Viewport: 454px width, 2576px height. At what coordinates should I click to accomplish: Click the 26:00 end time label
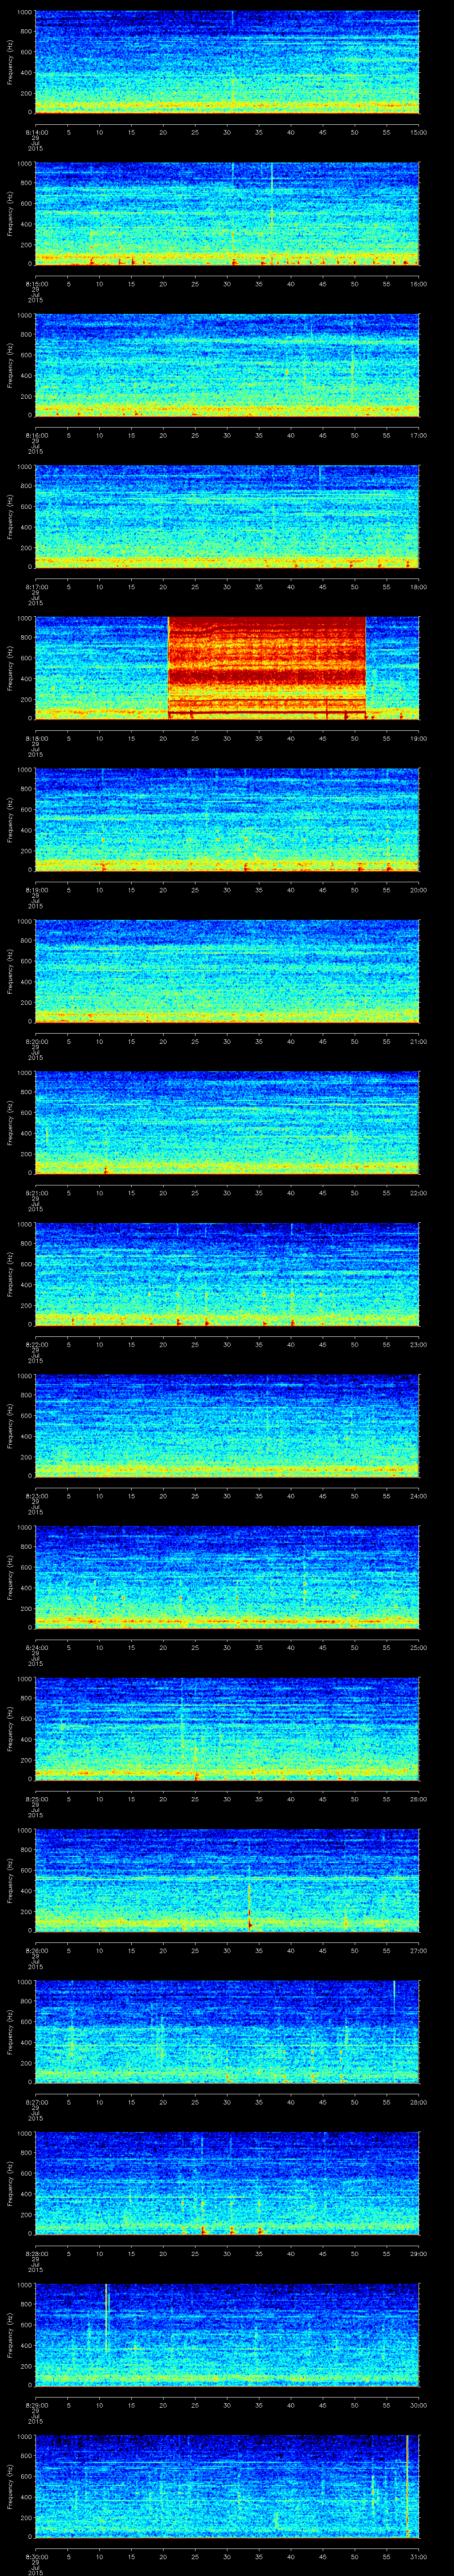pos(418,1798)
